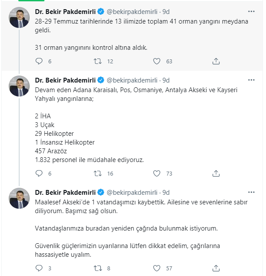The width and height of the screenshot is (266, 276).
Task: View profile picture on third tweet
Action: [x=19, y=198]
